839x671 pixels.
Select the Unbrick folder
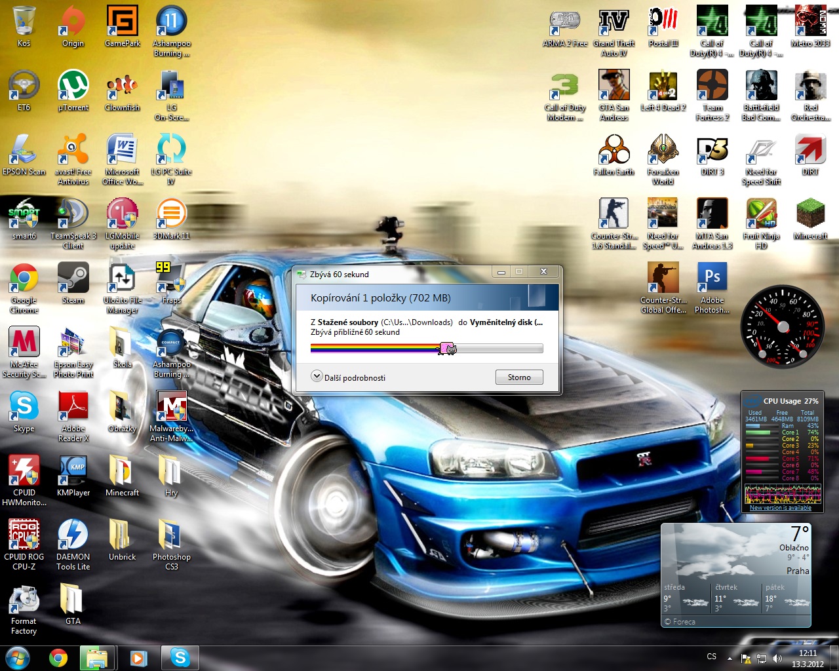click(x=123, y=540)
